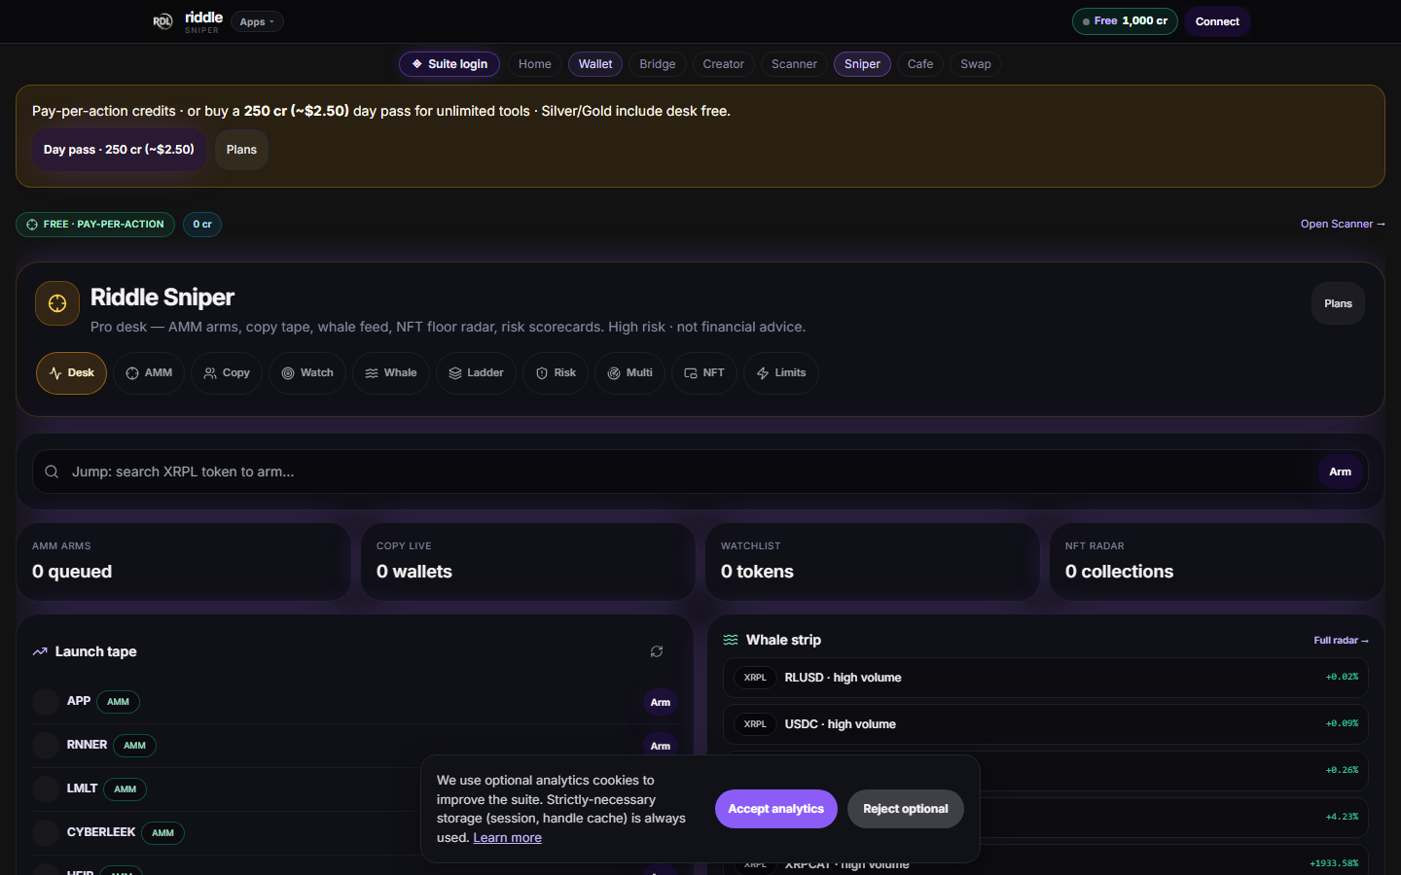Switch to the Ladder tab
Viewport: 1401px width, 875px height.
click(476, 373)
